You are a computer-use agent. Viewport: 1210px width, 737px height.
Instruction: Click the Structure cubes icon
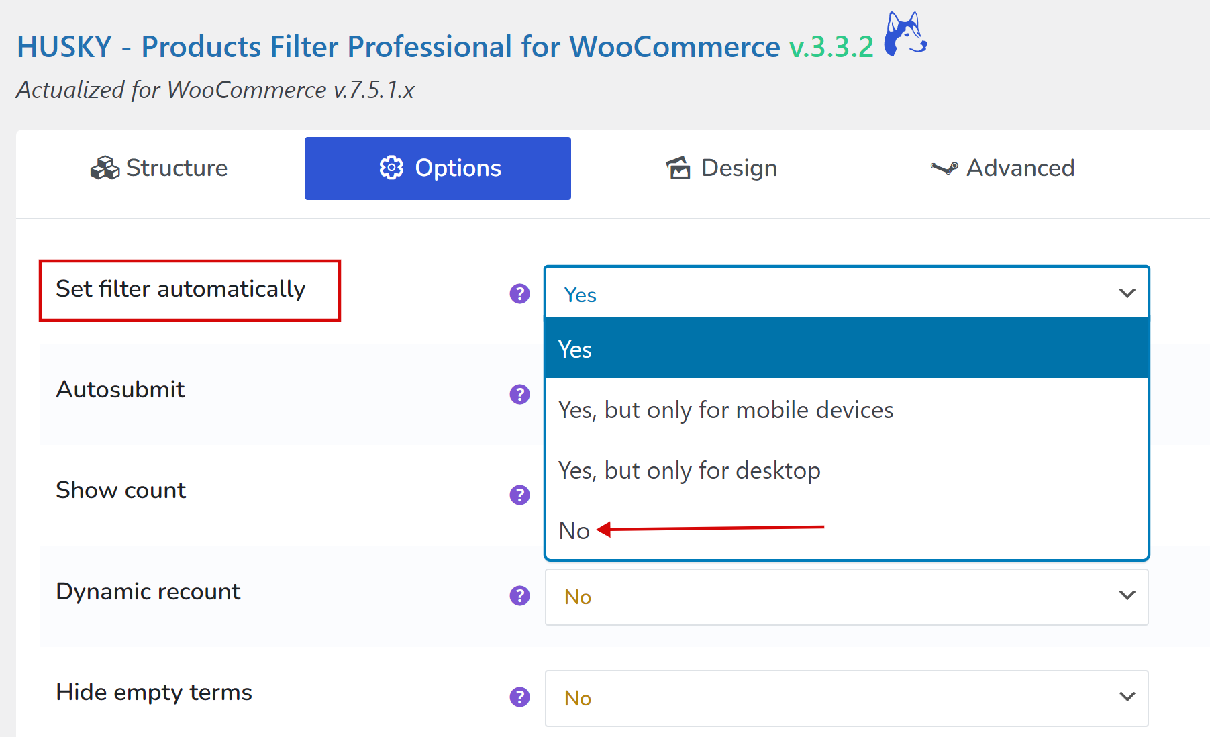[x=105, y=168]
